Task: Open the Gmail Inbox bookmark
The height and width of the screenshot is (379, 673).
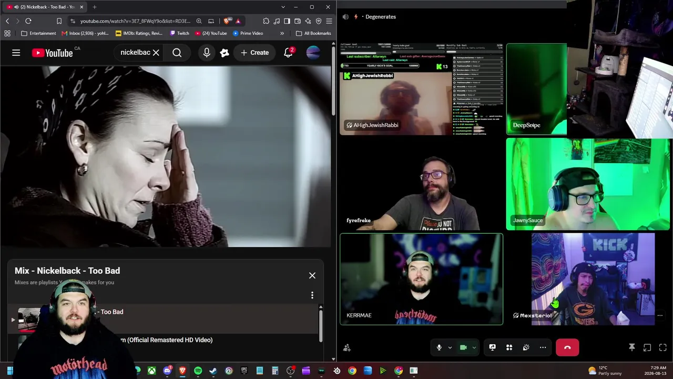Action: [85, 33]
